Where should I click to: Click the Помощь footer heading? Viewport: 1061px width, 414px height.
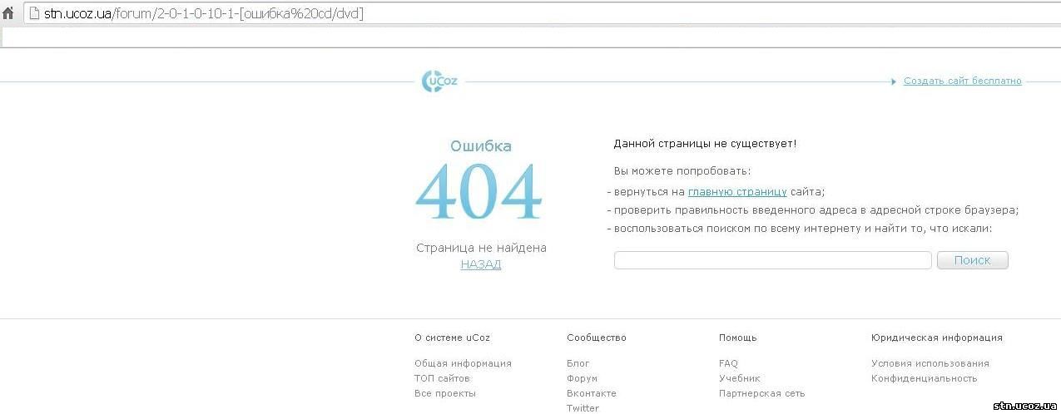click(737, 338)
